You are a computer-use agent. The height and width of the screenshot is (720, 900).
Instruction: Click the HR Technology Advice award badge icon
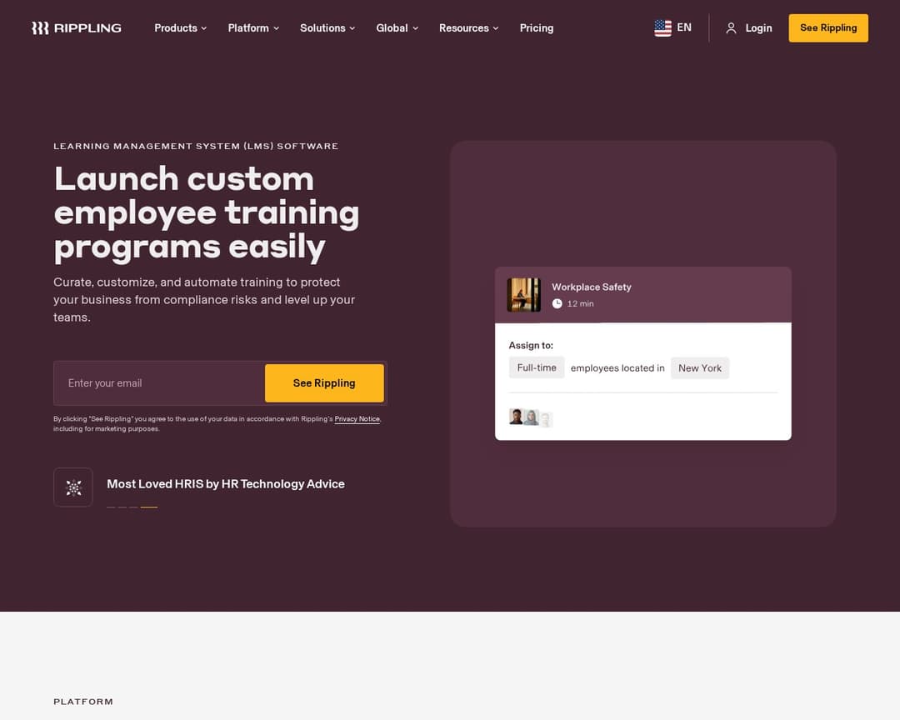click(x=73, y=487)
